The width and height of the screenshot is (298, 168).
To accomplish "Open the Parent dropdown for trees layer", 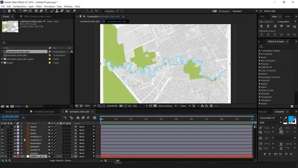I will [87, 130].
